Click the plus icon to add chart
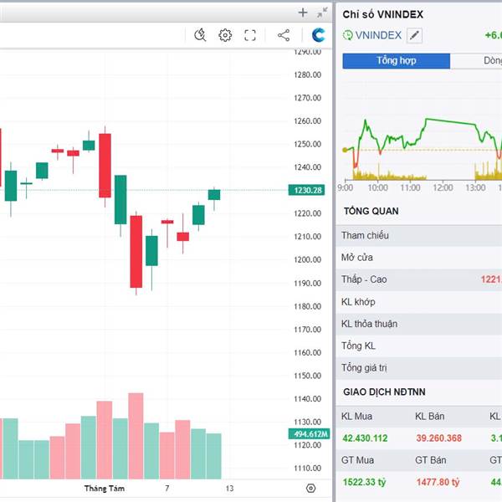 [x=303, y=13]
